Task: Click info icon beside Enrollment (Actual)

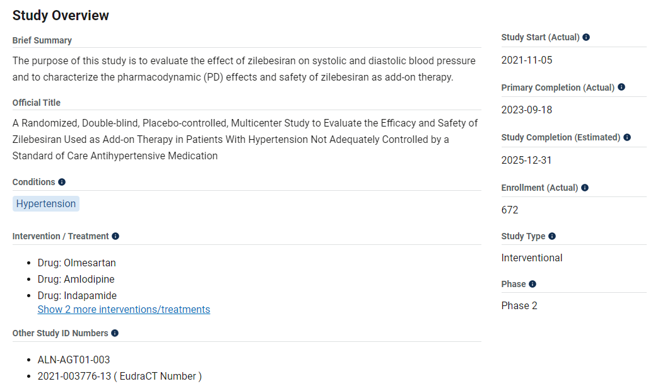Action: (x=585, y=188)
